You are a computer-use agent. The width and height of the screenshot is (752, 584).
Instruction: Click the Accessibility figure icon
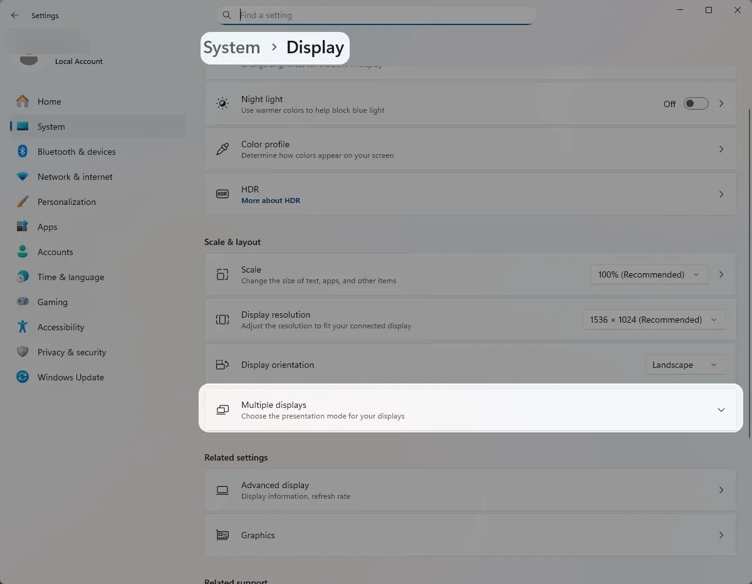tap(23, 326)
